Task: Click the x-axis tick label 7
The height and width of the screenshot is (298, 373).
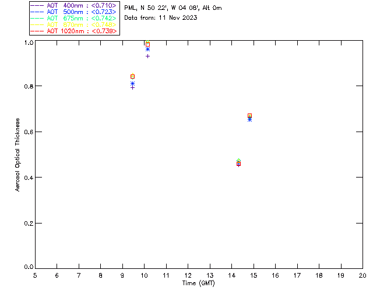Action: (x=79, y=275)
